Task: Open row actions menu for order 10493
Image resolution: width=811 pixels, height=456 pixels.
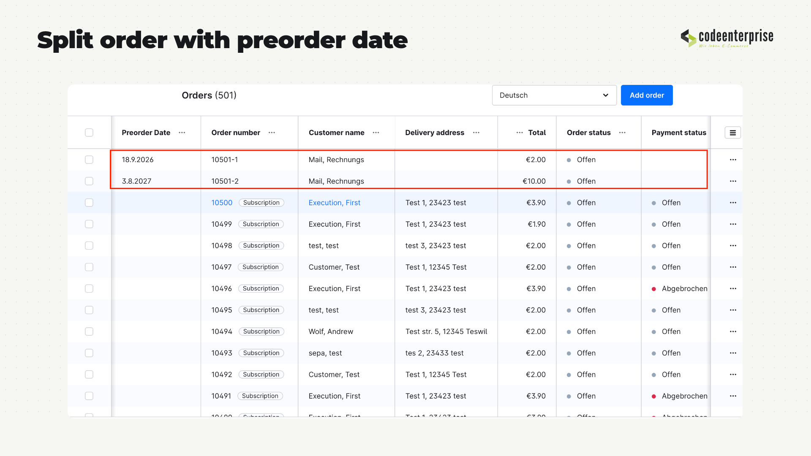Action: click(x=733, y=353)
